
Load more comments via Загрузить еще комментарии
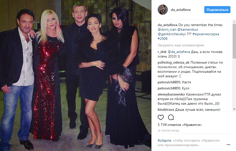pyautogui.click(x=181, y=45)
